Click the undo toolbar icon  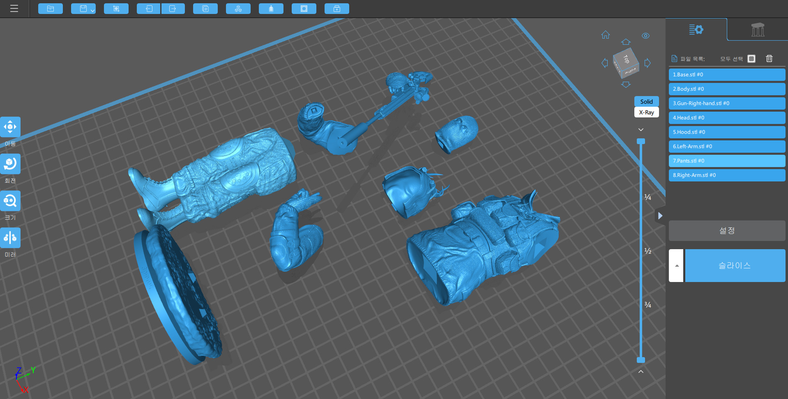149,9
